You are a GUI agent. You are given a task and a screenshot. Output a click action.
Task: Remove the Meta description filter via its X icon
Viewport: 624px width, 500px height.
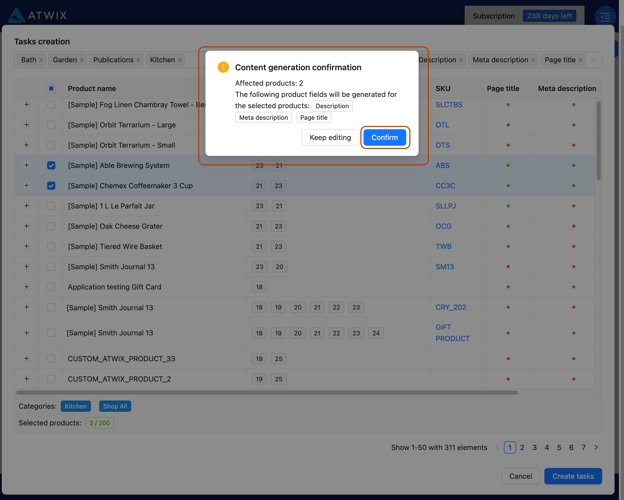point(533,60)
